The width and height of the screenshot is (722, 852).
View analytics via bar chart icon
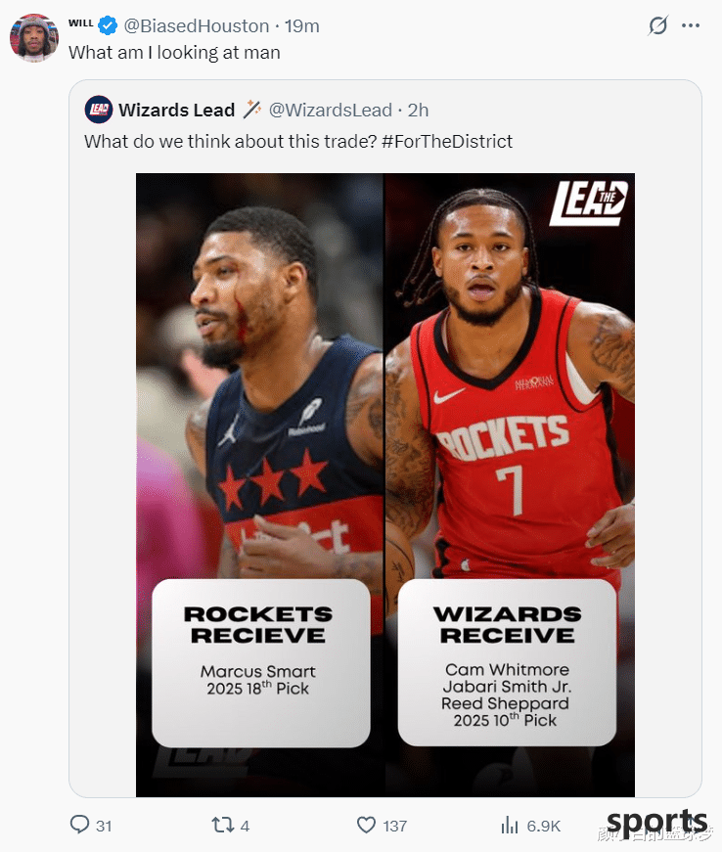(510, 825)
